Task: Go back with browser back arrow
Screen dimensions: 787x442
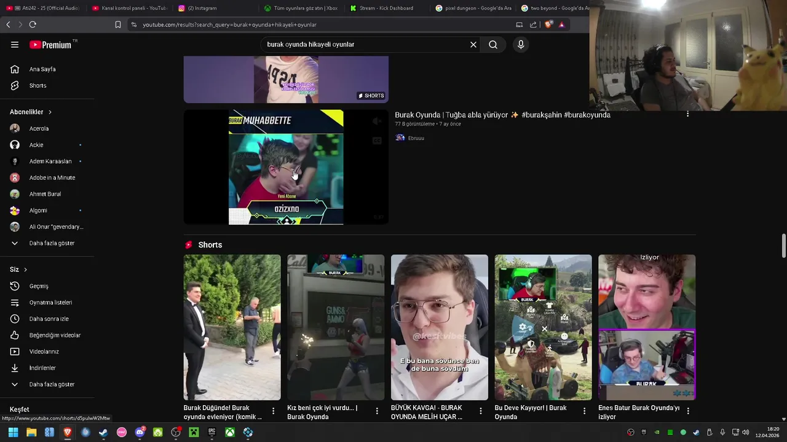Action: (x=8, y=25)
